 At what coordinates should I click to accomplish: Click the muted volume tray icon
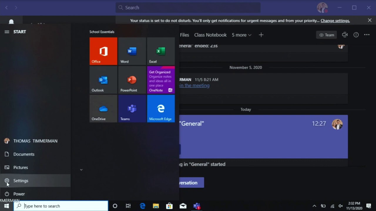point(341,206)
